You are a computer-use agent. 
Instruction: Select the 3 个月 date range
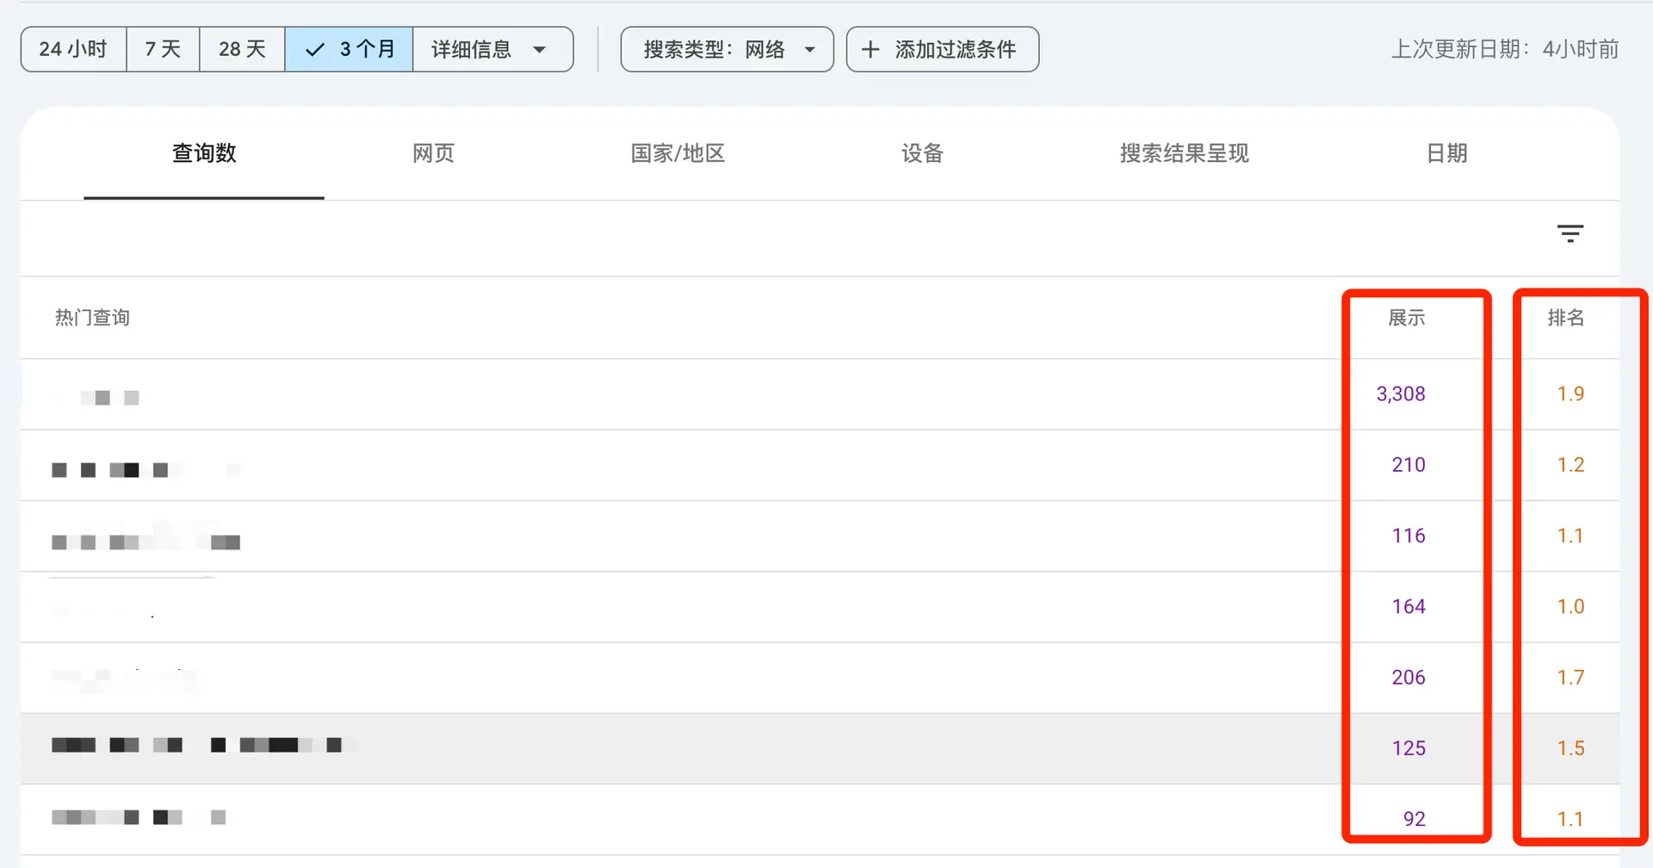tap(349, 49)
